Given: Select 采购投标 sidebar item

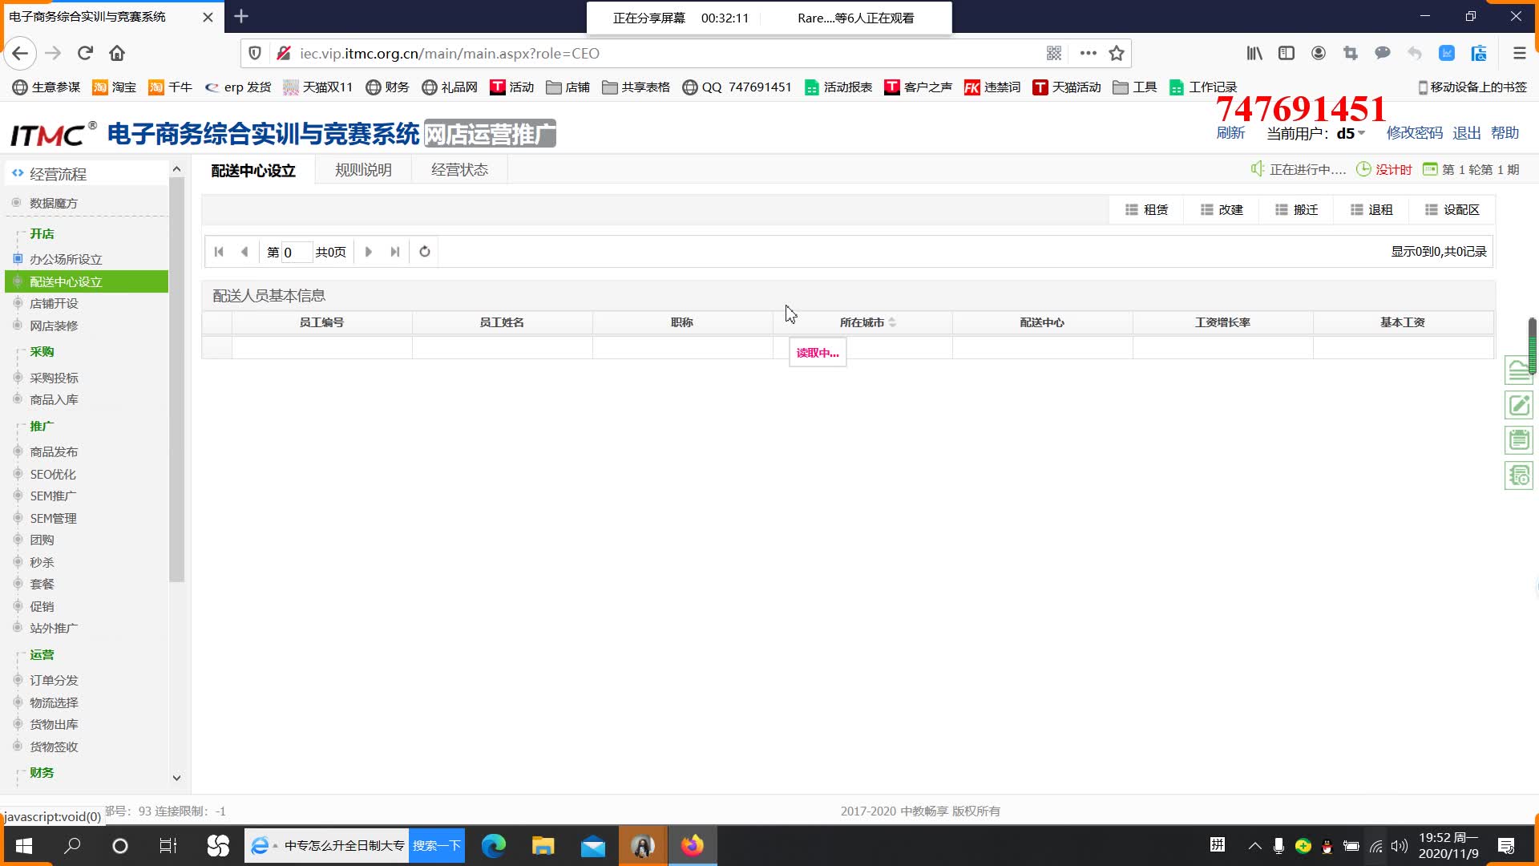Looking at the screenshot, I should 54,378.
